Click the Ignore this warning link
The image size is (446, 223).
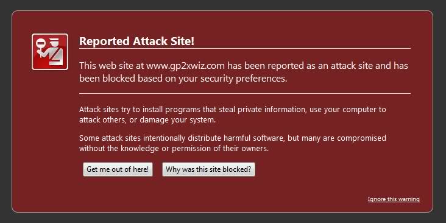(x=394, y=199)
